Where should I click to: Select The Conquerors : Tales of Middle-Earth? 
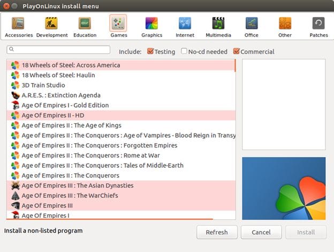[x=121, y=166]
